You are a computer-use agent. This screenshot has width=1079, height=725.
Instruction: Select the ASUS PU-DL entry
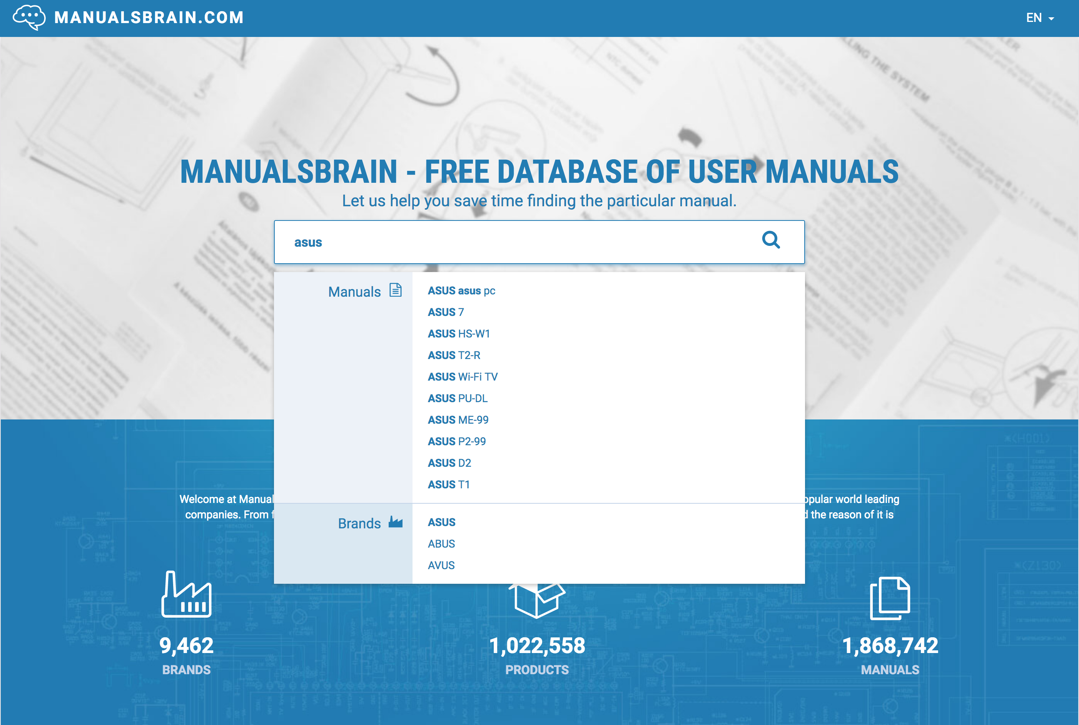click(457, 398)
